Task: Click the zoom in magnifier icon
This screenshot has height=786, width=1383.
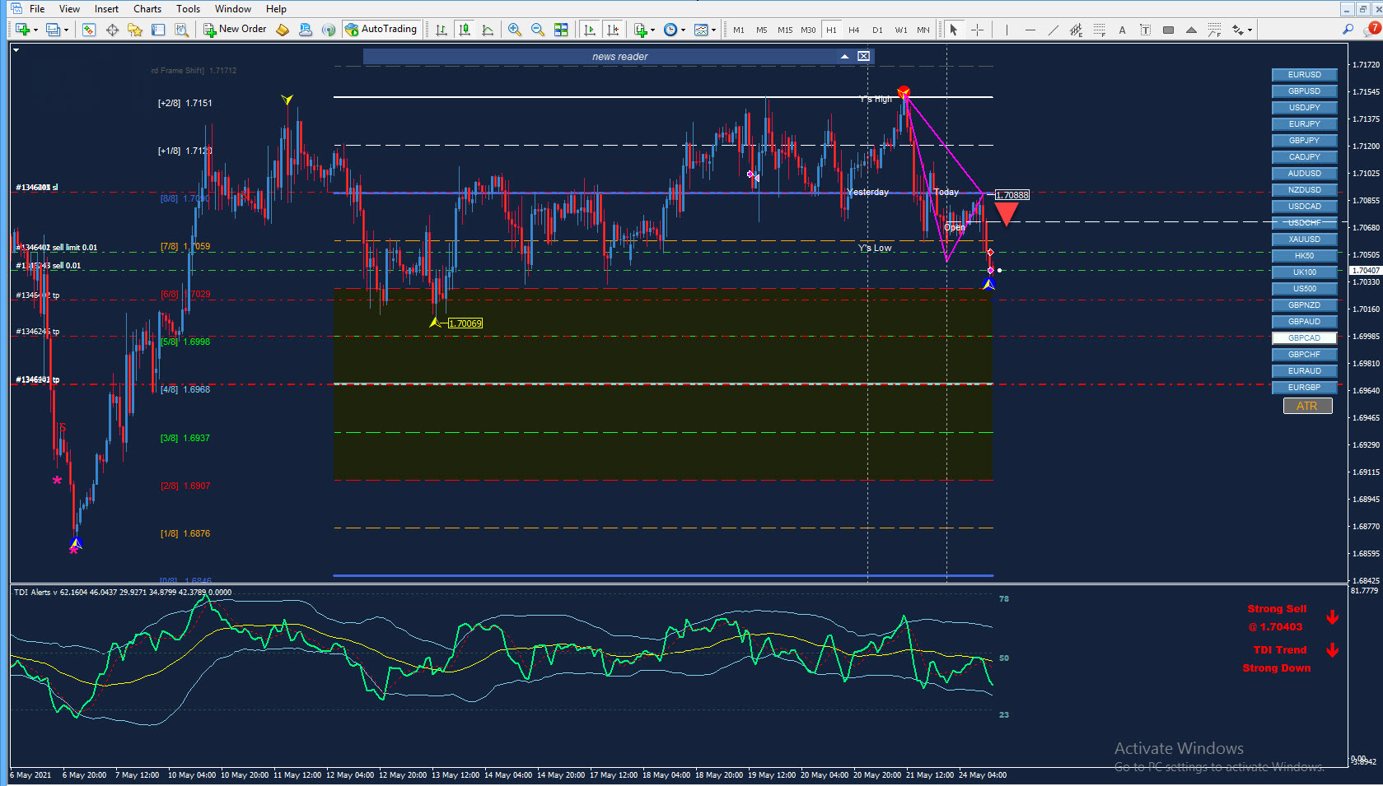Action: click(515, 30)
